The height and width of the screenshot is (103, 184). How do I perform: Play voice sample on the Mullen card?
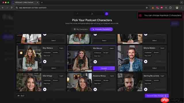pyautogui.click(x=146, y=62)
